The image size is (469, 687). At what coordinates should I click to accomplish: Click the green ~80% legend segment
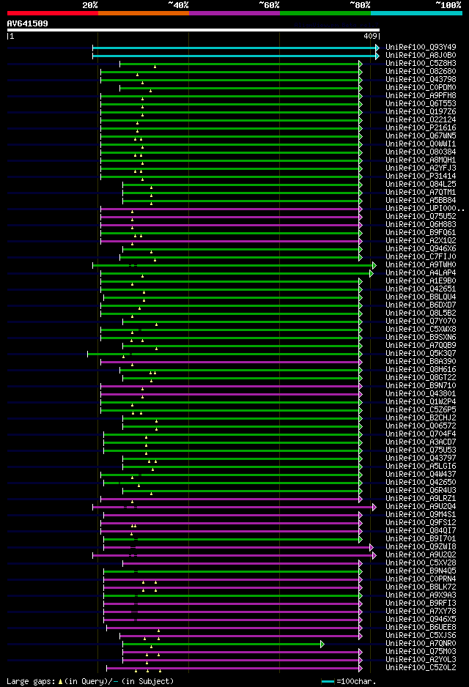click(x=325, y=14)
